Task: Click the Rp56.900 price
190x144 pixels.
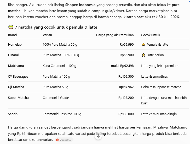Action: click(x=127, y=55)
